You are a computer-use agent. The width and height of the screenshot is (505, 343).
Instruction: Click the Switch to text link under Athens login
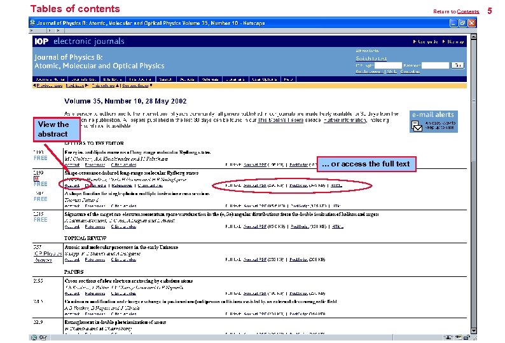[x=371, y=58]
